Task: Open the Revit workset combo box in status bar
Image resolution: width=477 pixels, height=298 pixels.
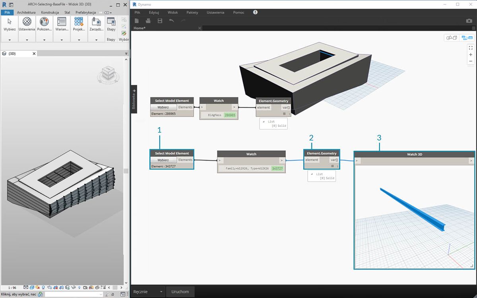Action: click(x=74, y=294)
